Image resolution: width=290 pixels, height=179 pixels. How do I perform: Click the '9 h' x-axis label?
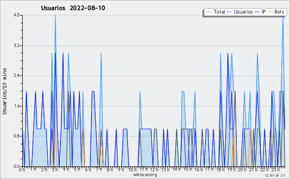tap(121, 170)
